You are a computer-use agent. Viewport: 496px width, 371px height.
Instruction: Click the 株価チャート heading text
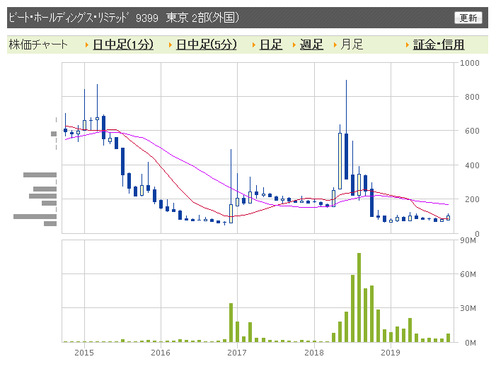point(38,45)
